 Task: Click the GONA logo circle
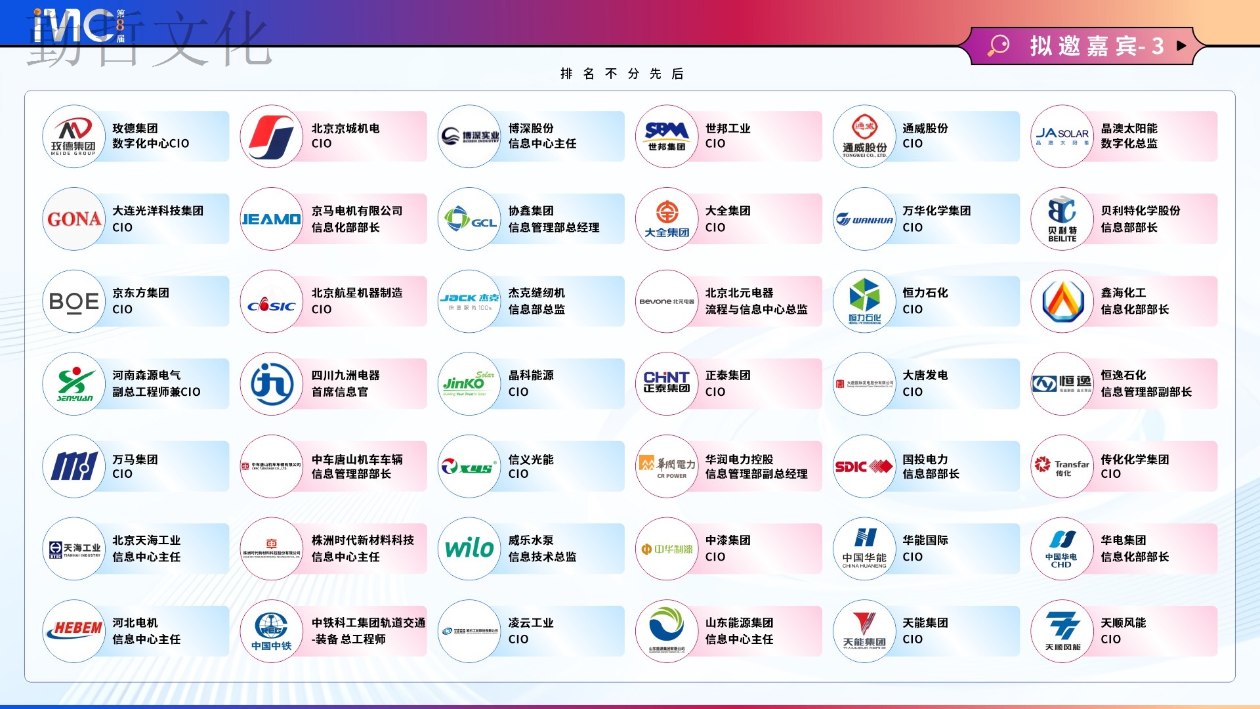(x=74, y=219)
